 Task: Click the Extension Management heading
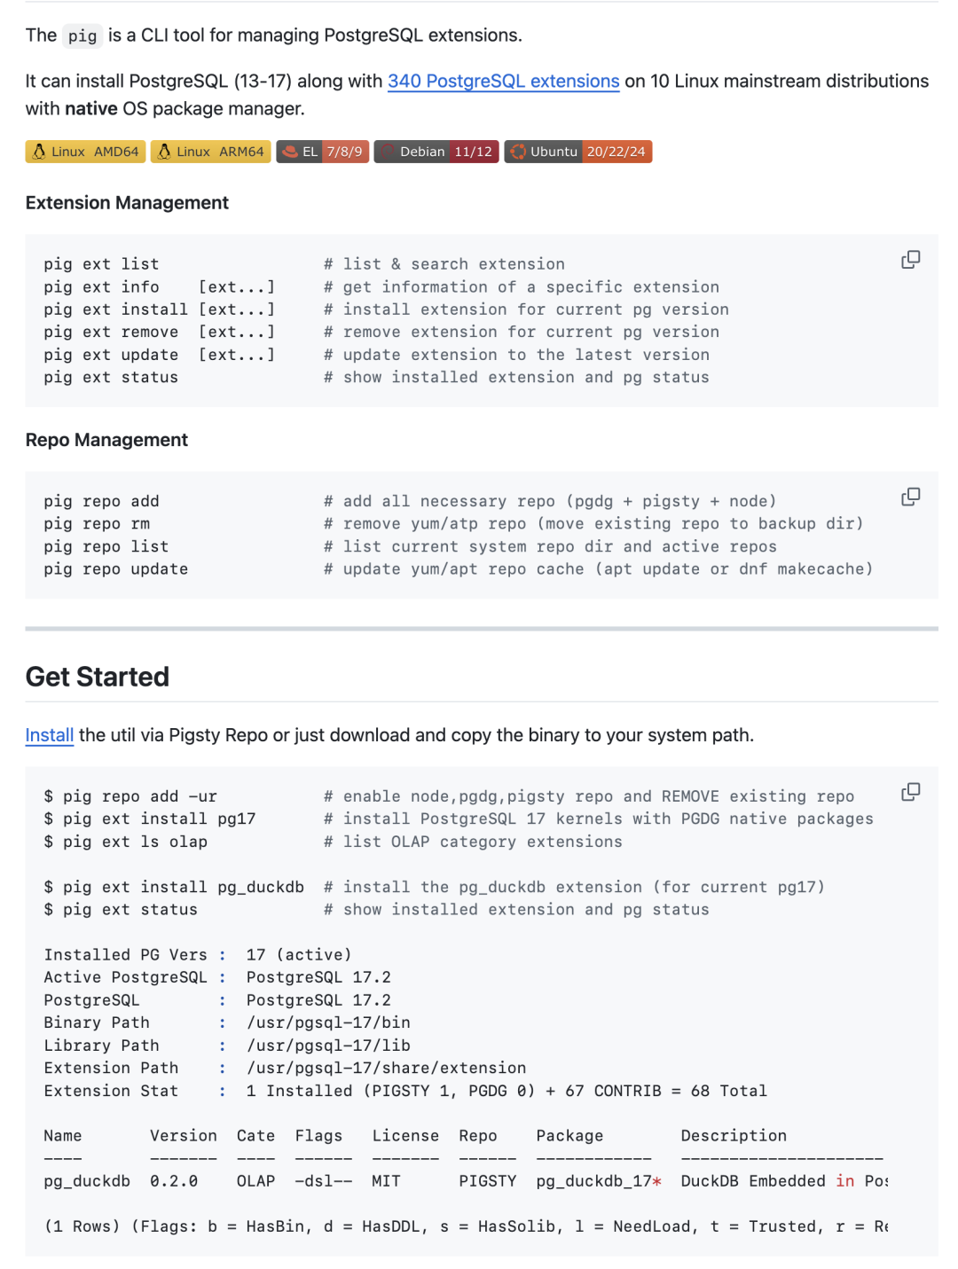[x=127, y=203]
